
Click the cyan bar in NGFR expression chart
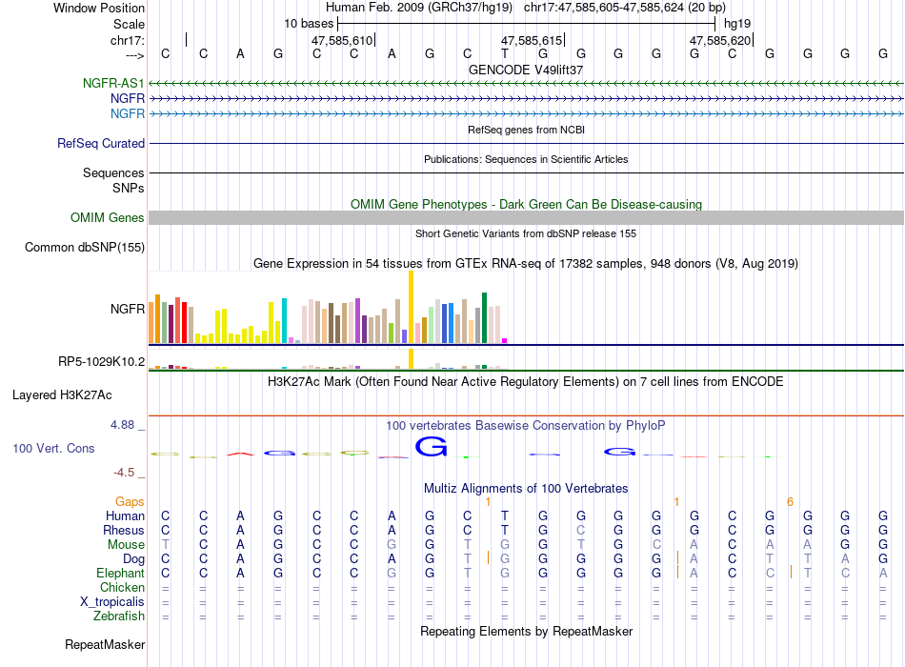click(x=284, y=321)
